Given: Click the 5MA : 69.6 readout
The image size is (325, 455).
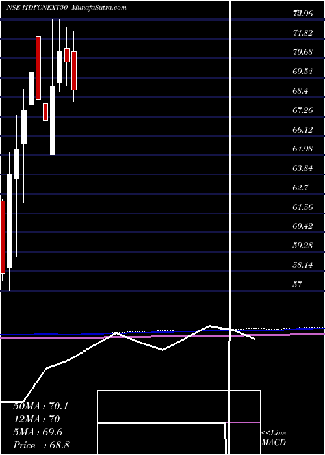Looking at the screenshot, I should 38,432.
